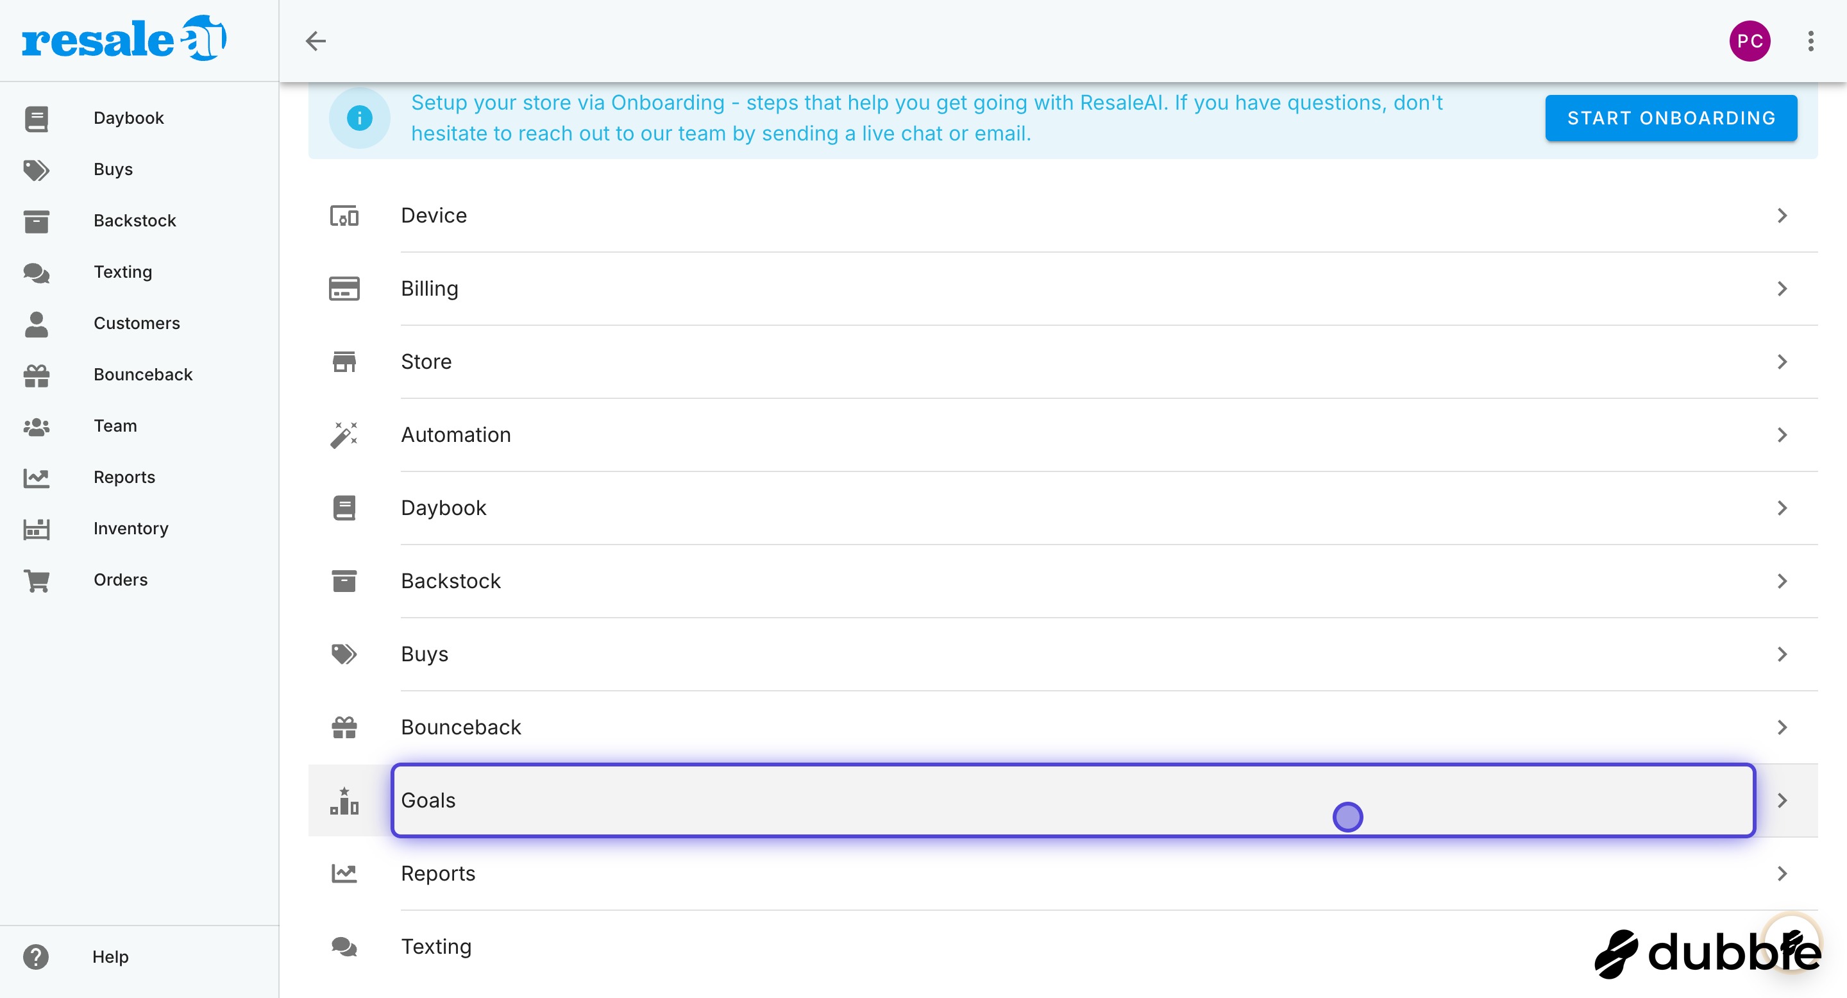The width and height of the screenshot is (1847, 998).
Task: Click the Automation magic wand icon
Action: point(344,436)
